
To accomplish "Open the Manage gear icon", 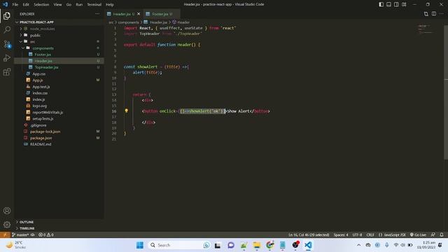I will 7,225.
